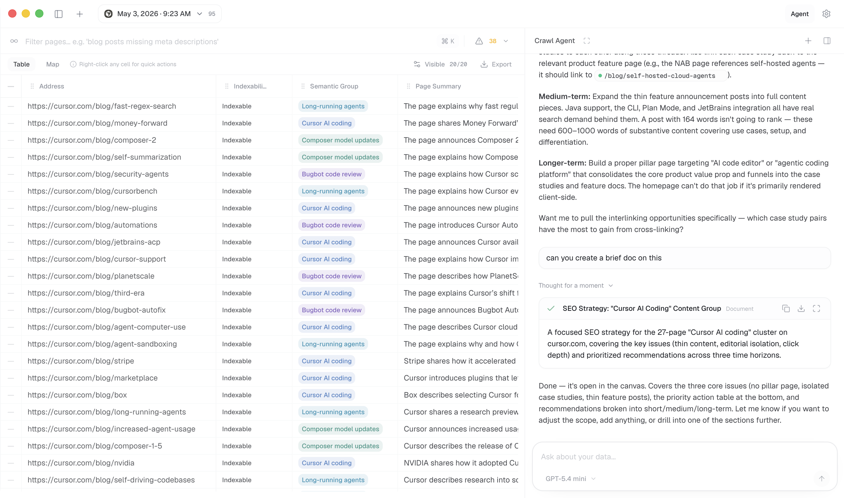Click the infinity filter icon
Image resolution: width=844 pixels, height=498 pixels.
14,41
